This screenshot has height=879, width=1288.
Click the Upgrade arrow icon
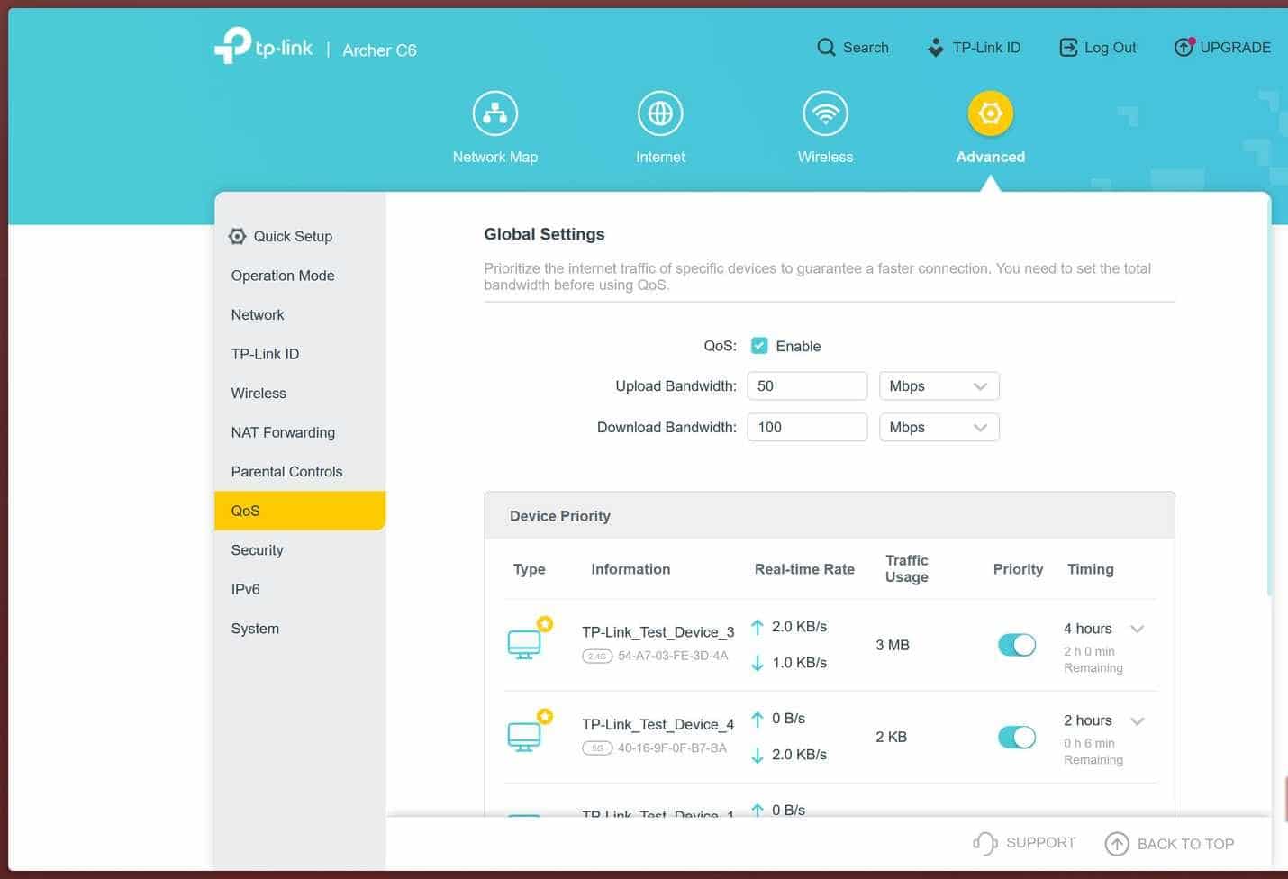1184,47
